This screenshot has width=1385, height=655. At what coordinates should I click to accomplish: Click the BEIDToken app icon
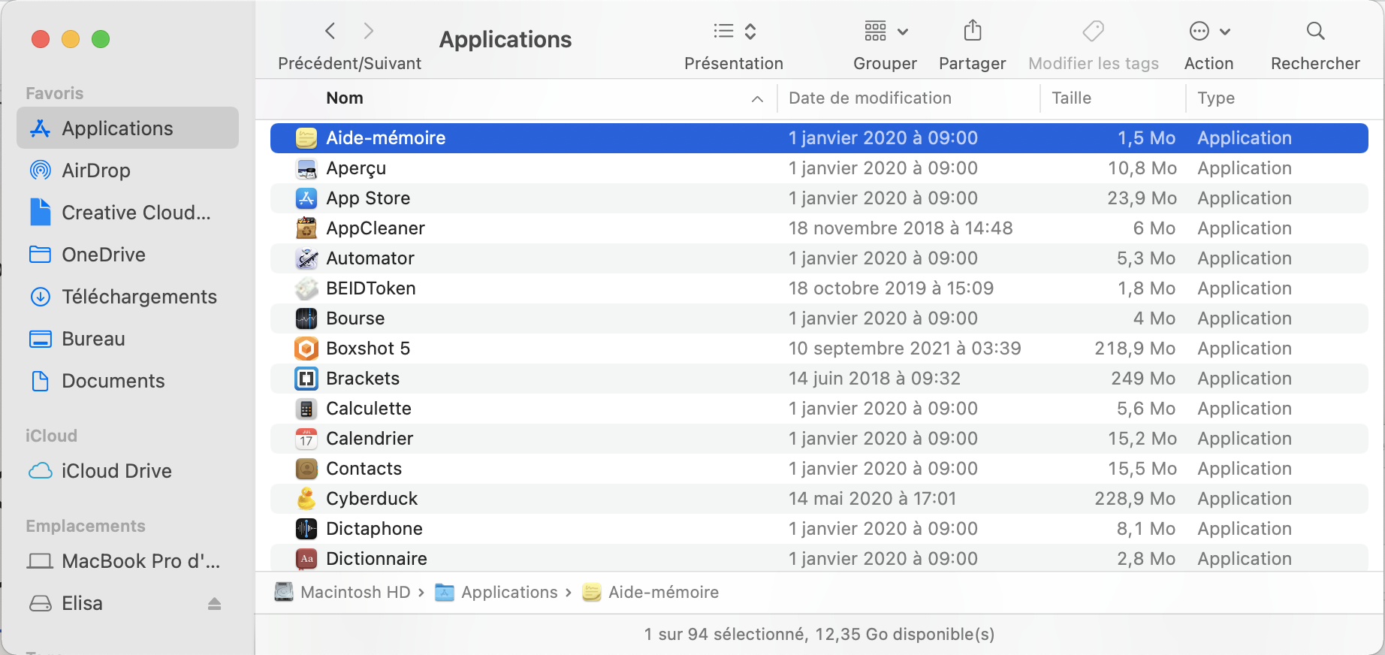[x=306, y=288]
